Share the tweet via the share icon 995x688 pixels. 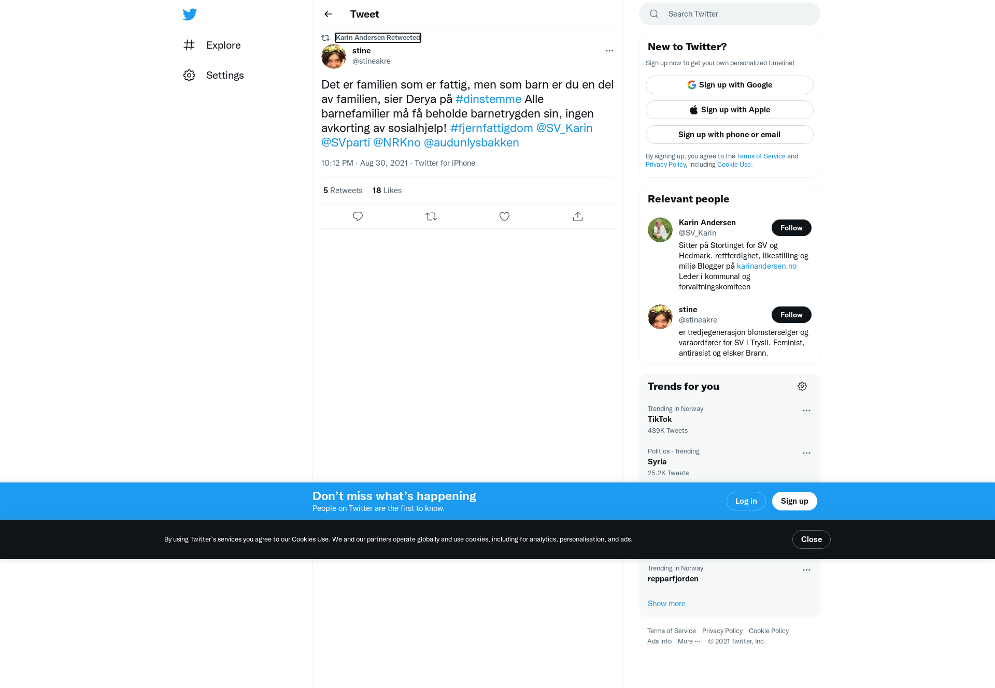pos(578,216)
